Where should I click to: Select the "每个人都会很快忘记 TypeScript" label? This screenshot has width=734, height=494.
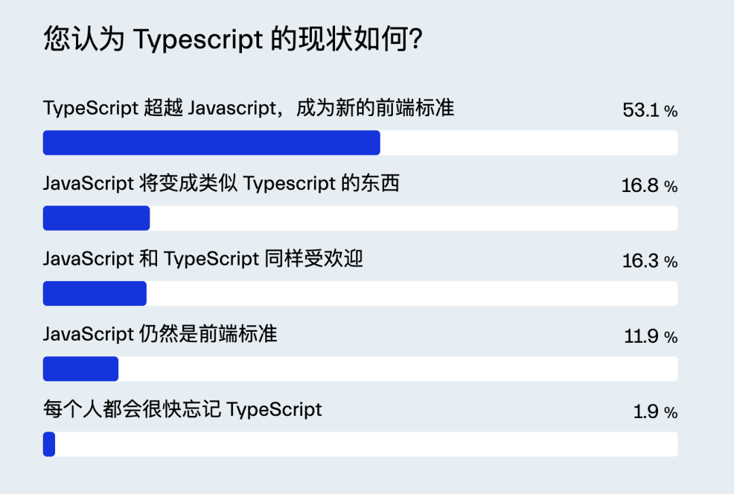coord(183,409)
